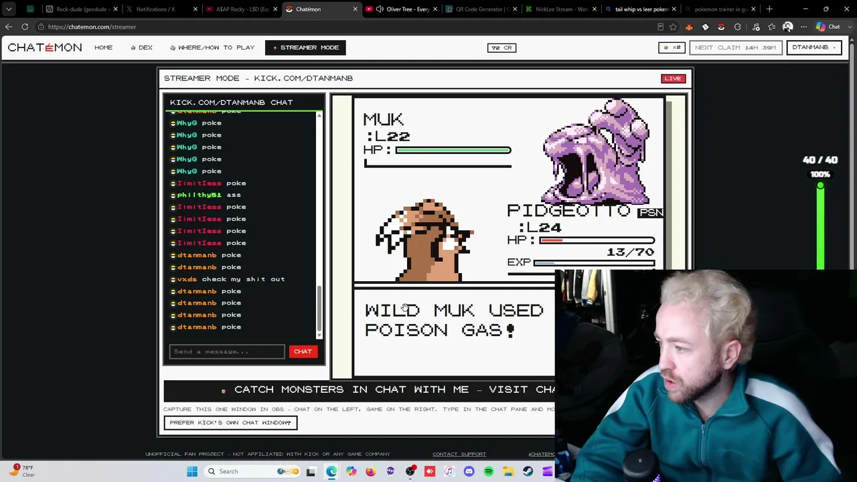Open OBS Studio from the taskbar

[410, 471]
